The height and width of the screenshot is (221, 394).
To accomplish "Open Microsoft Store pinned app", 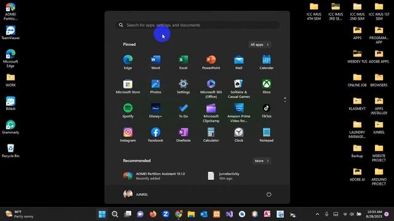I will point(127,87).
